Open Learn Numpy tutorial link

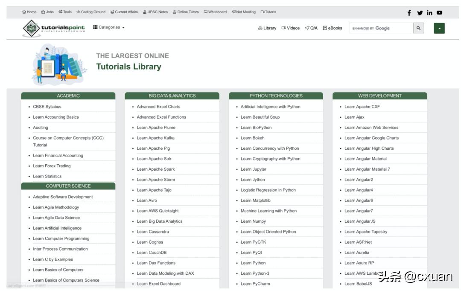[253, 221]
